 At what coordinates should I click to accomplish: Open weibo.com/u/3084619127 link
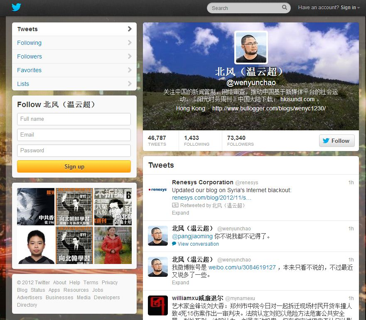(242, 268)
